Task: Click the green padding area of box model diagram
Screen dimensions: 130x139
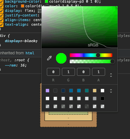Action: click(68, 113)
